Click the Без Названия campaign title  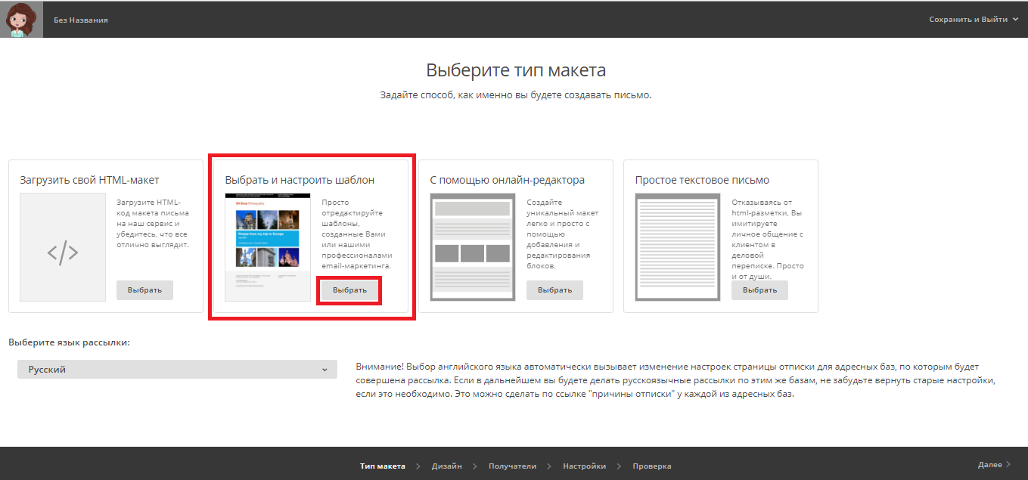point(81,20)
